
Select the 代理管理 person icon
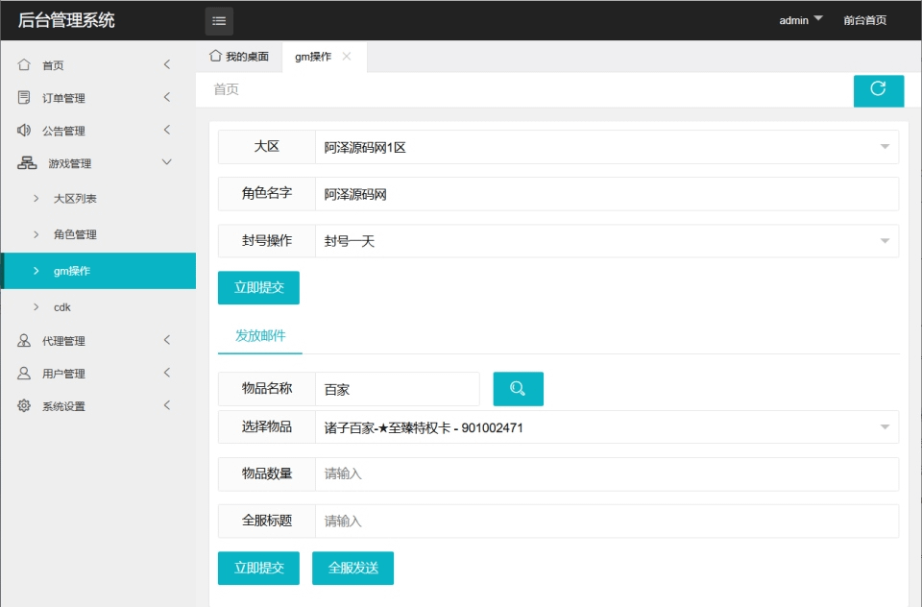point(23,340)
